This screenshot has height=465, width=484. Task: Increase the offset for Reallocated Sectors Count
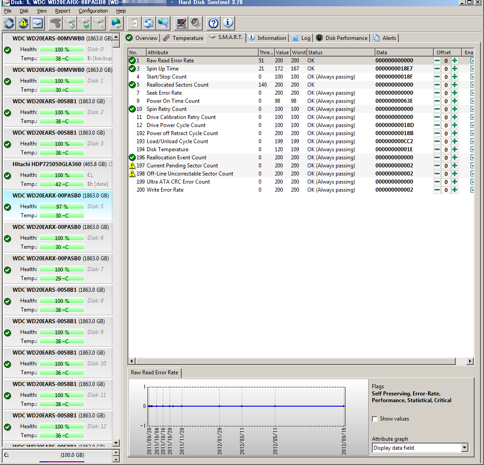point(454,84)
